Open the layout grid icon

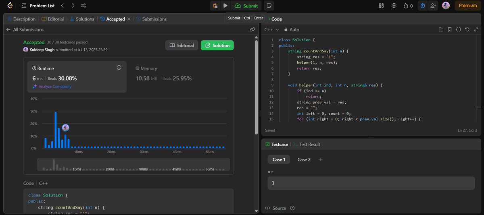point(381,6)
